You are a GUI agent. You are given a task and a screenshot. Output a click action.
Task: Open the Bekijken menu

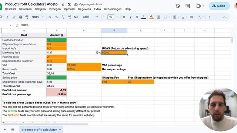point(40,9)
